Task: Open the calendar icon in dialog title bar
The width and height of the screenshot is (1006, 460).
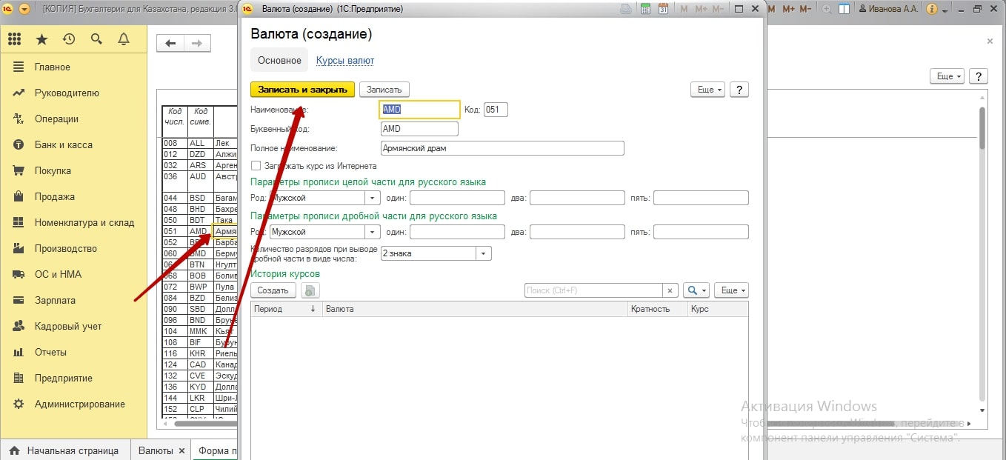Action: pyautogui.click(x=663, y=9)
